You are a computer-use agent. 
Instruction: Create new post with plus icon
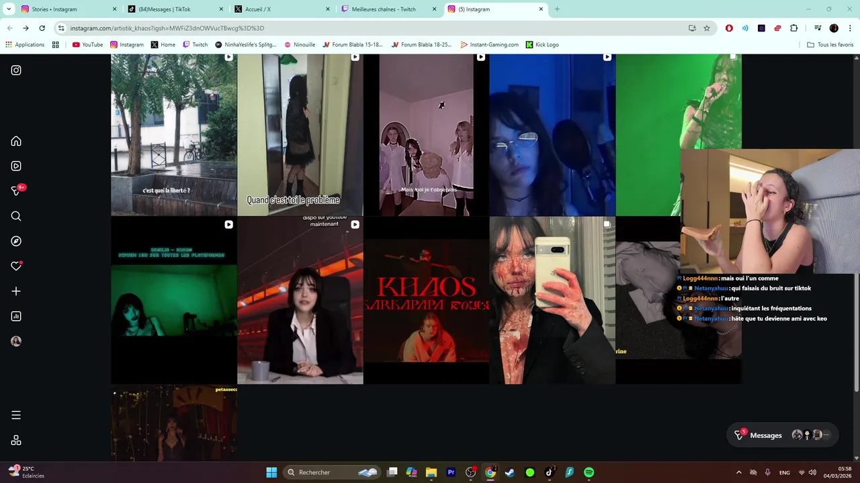pos(16,291)
